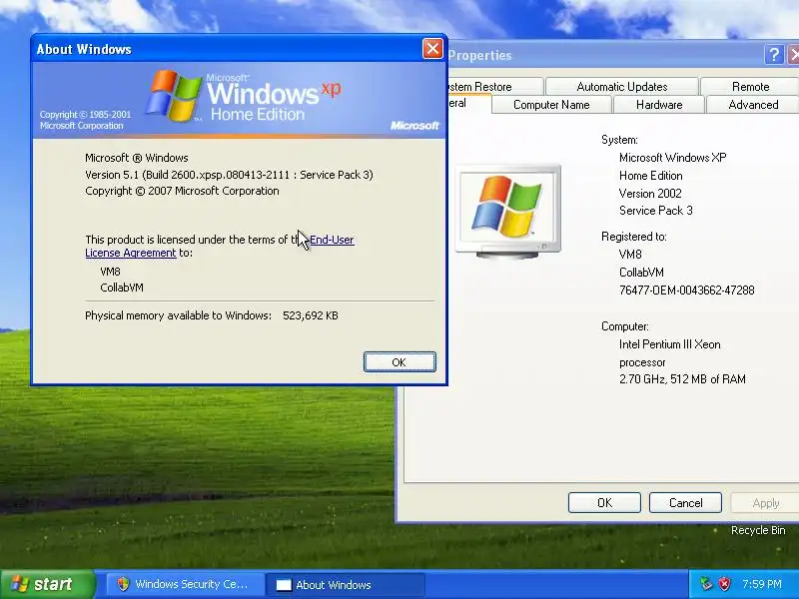This screenshot has width=799, height=599.
Task: Click 'VM8' under Registered to in Properties
Action: (x=630, y=255)
